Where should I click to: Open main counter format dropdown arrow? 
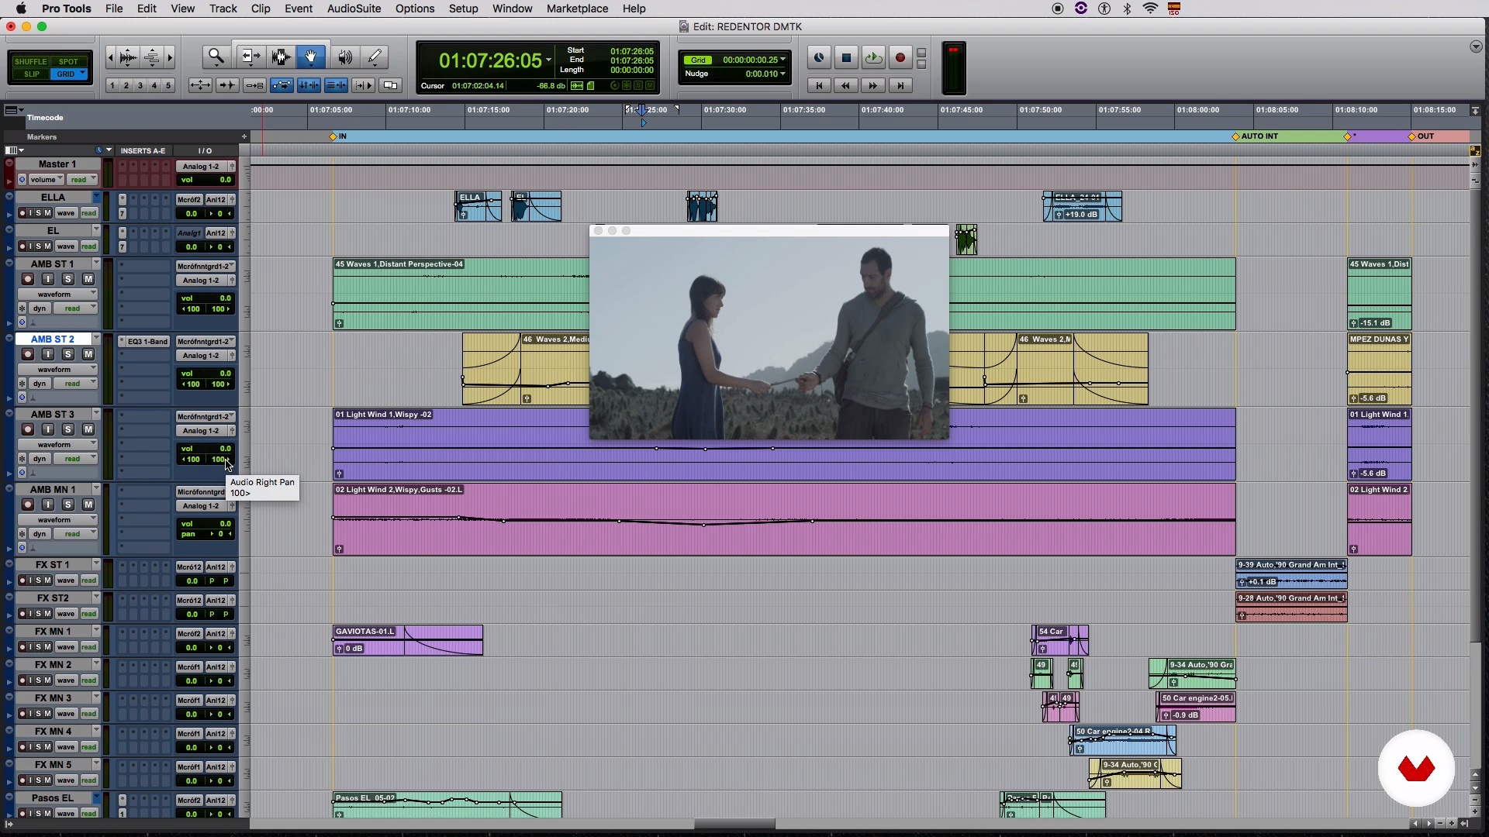[x=549, y=60]
